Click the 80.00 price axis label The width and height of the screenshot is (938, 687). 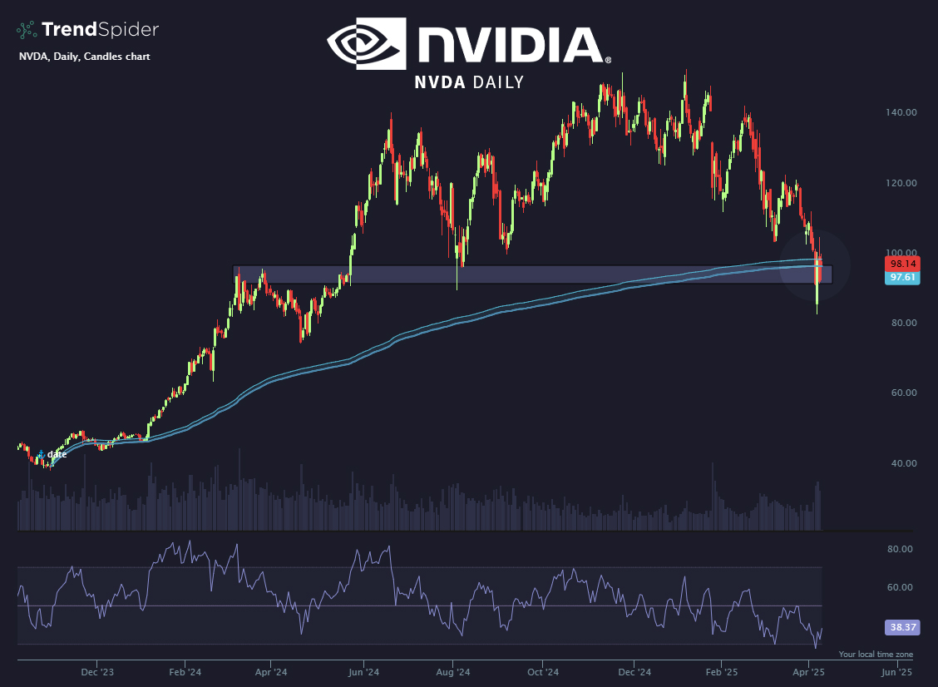(x=903, y=323)
